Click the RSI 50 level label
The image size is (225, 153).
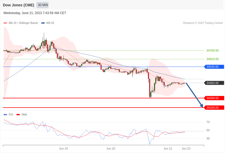(x=208, y=130)
